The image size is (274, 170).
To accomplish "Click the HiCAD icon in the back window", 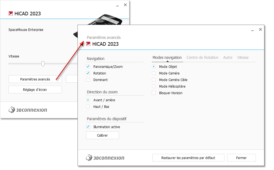I will 11,13.
